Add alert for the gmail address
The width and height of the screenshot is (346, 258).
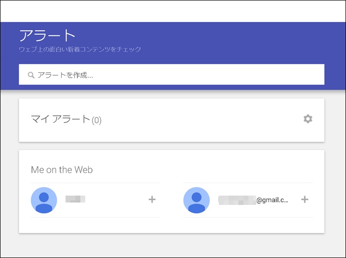305,200
